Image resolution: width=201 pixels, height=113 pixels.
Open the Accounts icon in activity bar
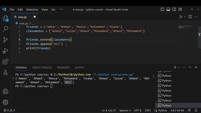click(5, 91)
